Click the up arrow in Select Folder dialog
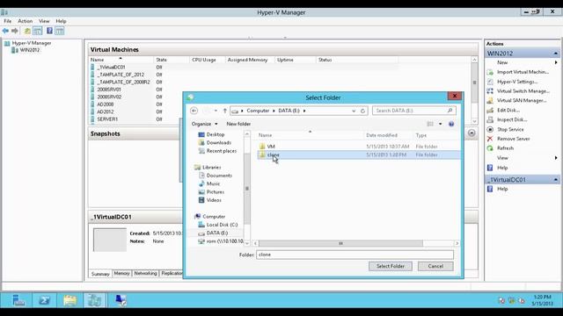The height and width of the screenshot is (316, 563). 225,111
